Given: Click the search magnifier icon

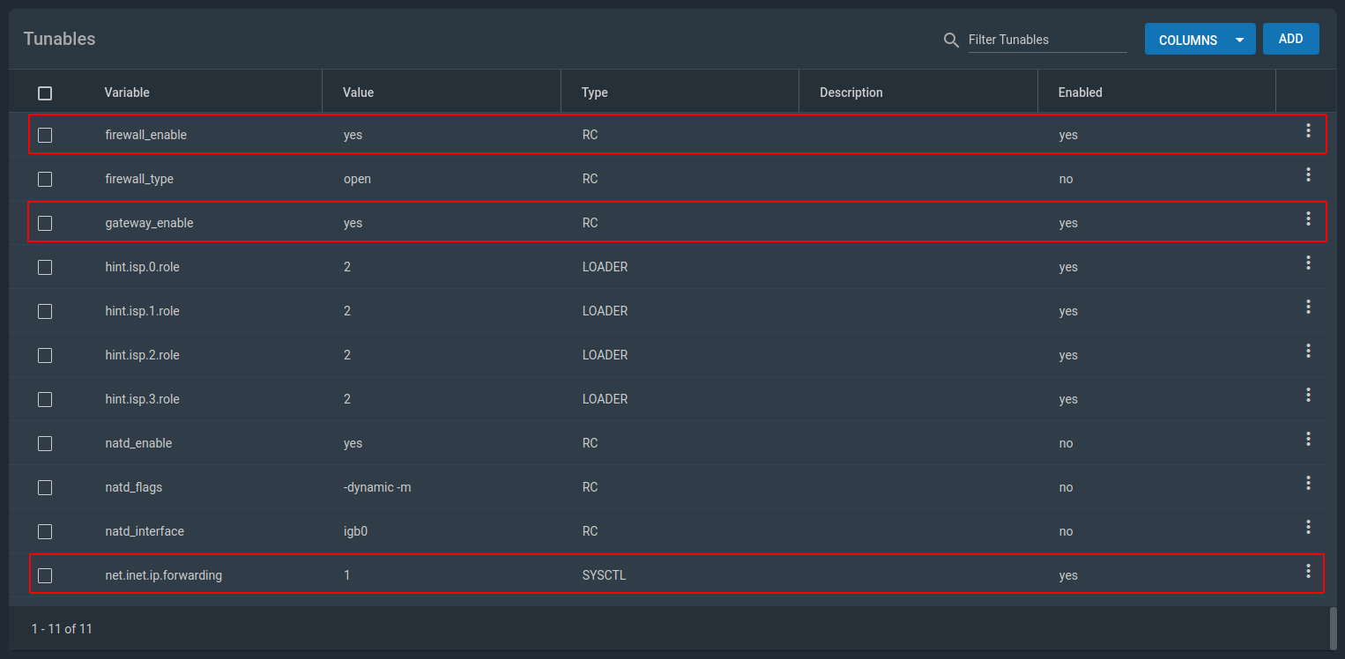Looking at the screenshot, I should click(x=951, y=40).
